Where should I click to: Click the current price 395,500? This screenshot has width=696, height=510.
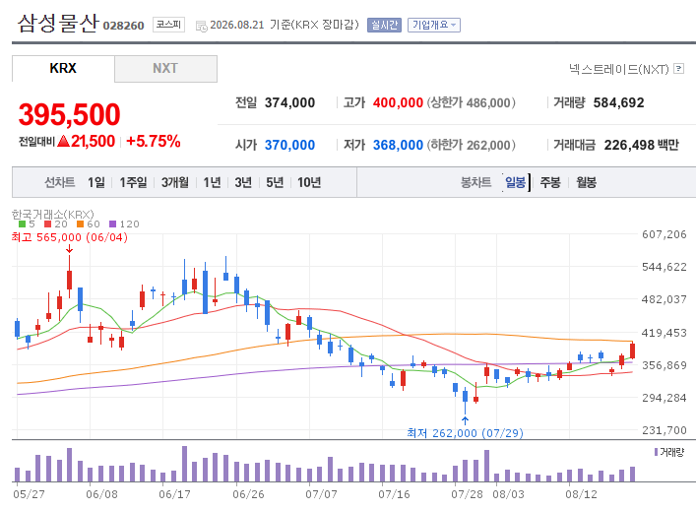69,114
